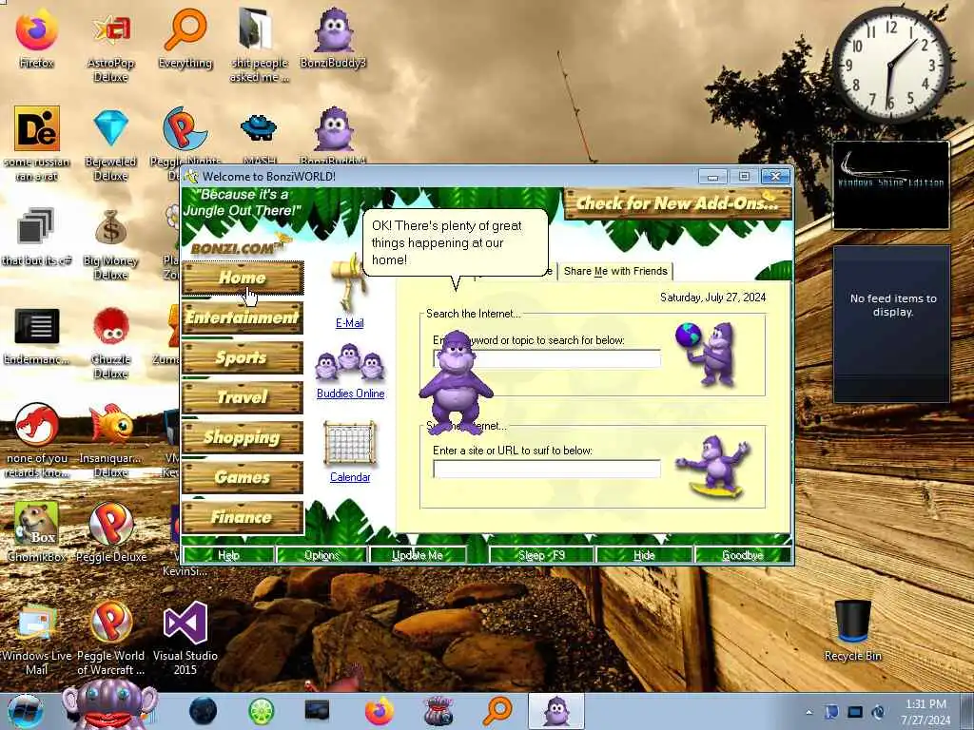Open the Games menu sign
Image resolution: width=974 pixels, height=730 pixels.
click(x=243, y=477)
